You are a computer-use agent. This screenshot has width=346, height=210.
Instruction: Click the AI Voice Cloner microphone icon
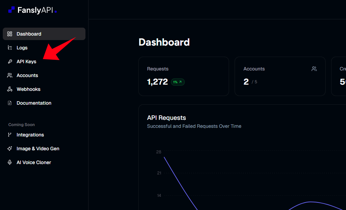10,162
